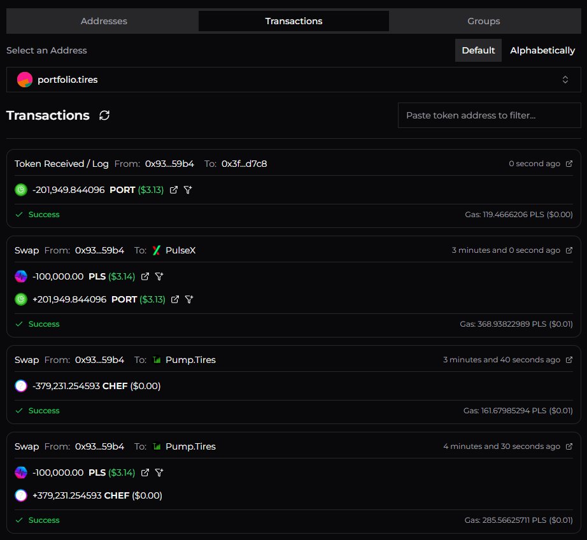Click the portfolio.tires avatar icon
587x540 pixels.
25,80
